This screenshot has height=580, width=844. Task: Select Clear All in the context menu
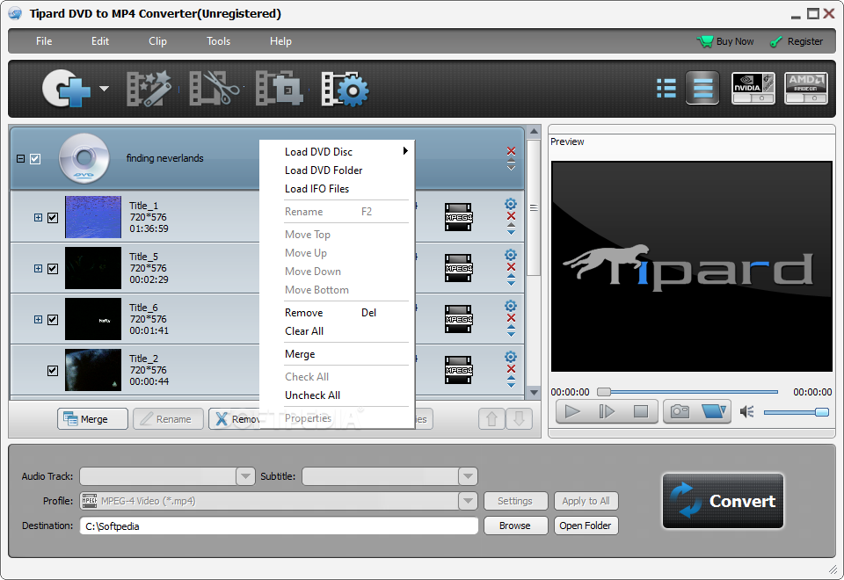pos(337,331)
